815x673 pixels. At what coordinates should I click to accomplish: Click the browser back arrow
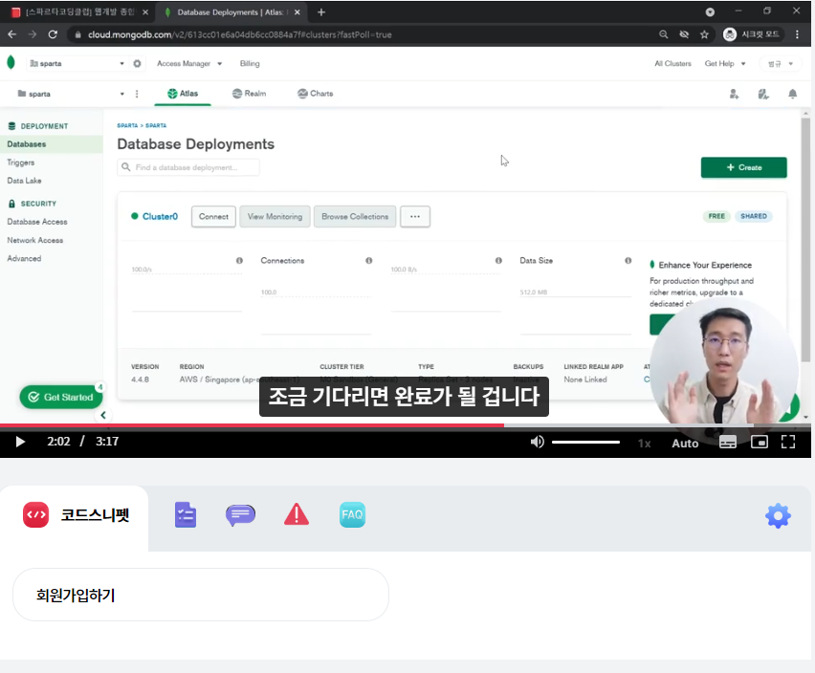(11, 34)
